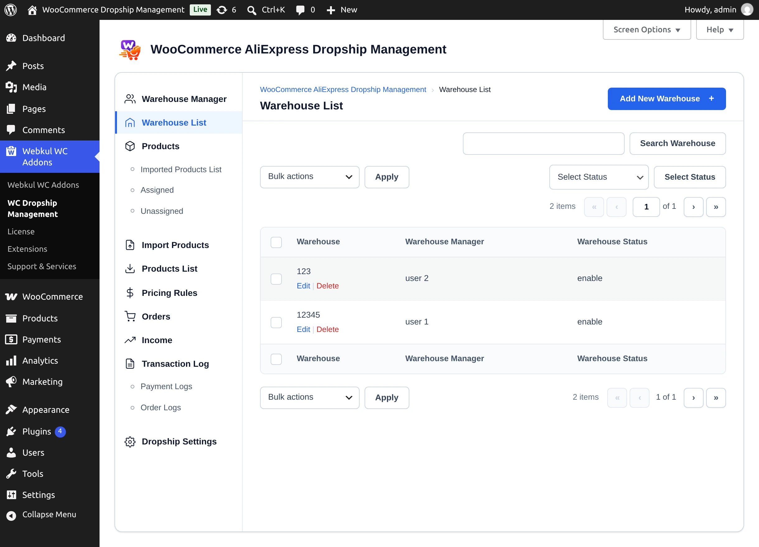759x547 pixels.
Task: Check the box for warehouse 123
Action: [x=276, y=279]
